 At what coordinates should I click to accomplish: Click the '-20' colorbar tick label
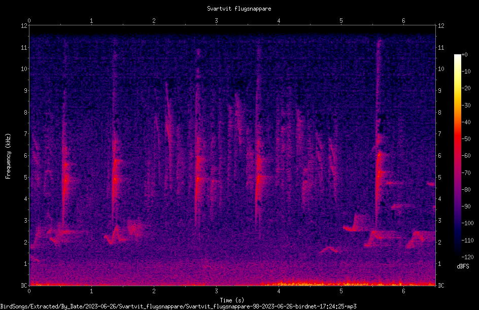pos(466,88)
